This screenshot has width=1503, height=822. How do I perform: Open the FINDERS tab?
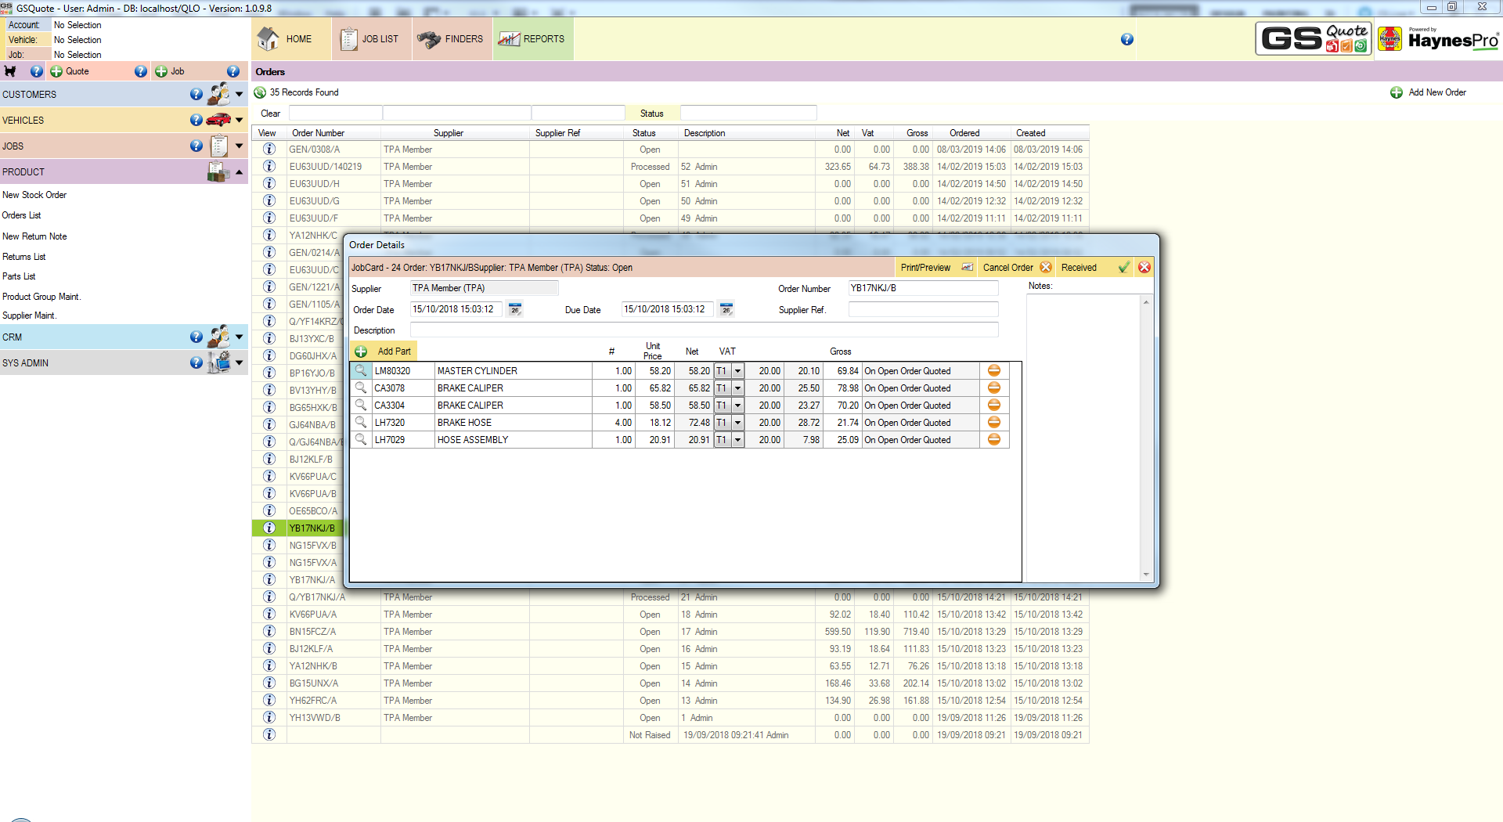click(x=451, y=39)
